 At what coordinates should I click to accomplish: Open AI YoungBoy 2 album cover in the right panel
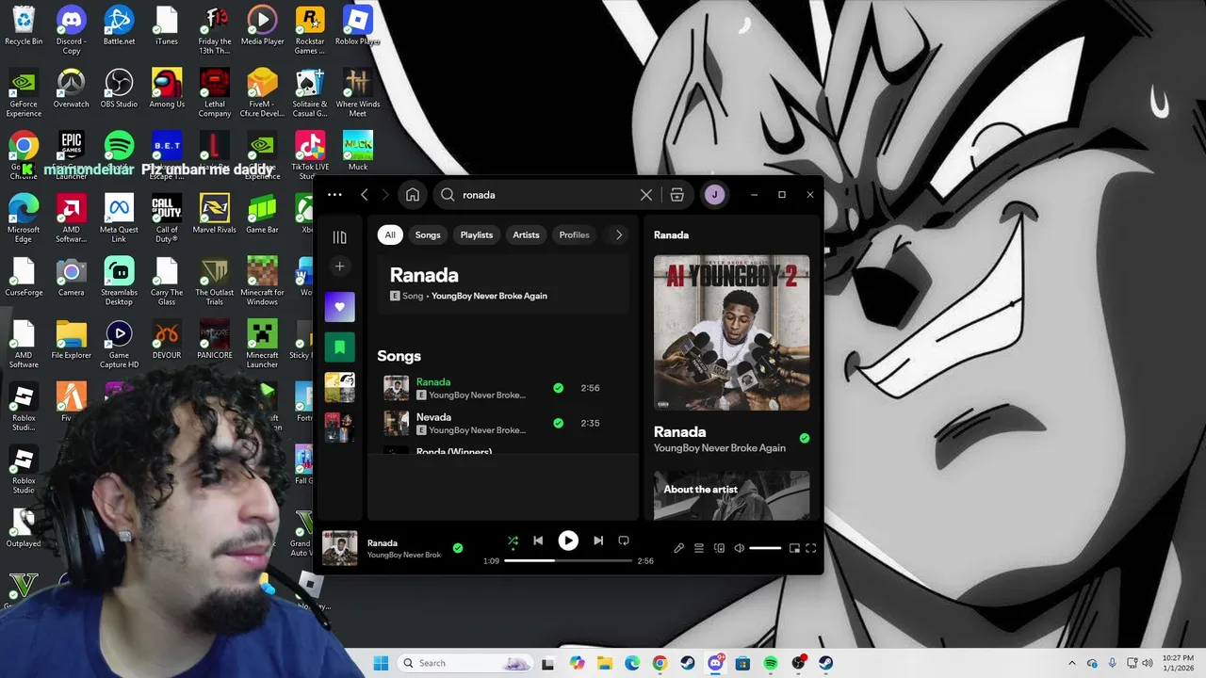coord(731,332)
